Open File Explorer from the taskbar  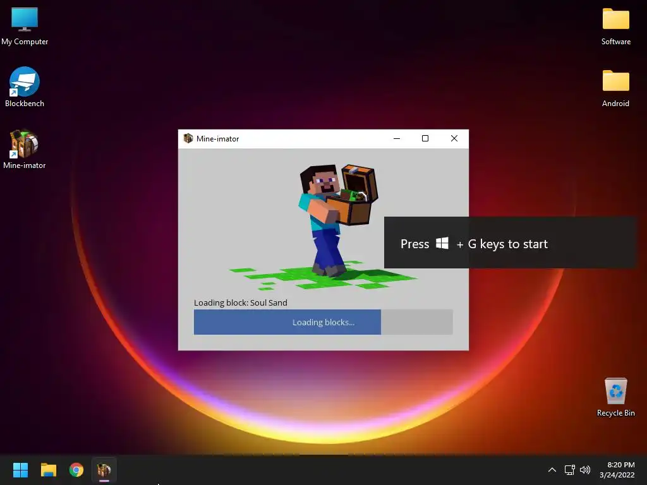pyautogui.click(x=48, y=470)
